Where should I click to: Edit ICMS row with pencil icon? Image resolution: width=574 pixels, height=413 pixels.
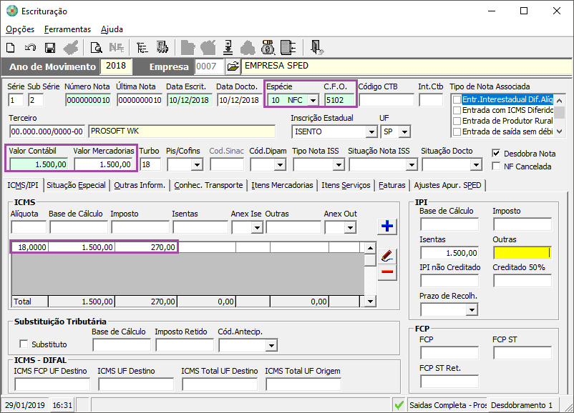(x=387, y=255)
